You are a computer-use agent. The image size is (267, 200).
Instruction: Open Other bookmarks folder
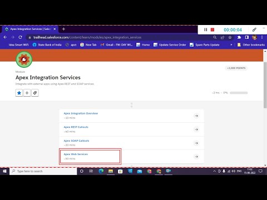point(251,45)
